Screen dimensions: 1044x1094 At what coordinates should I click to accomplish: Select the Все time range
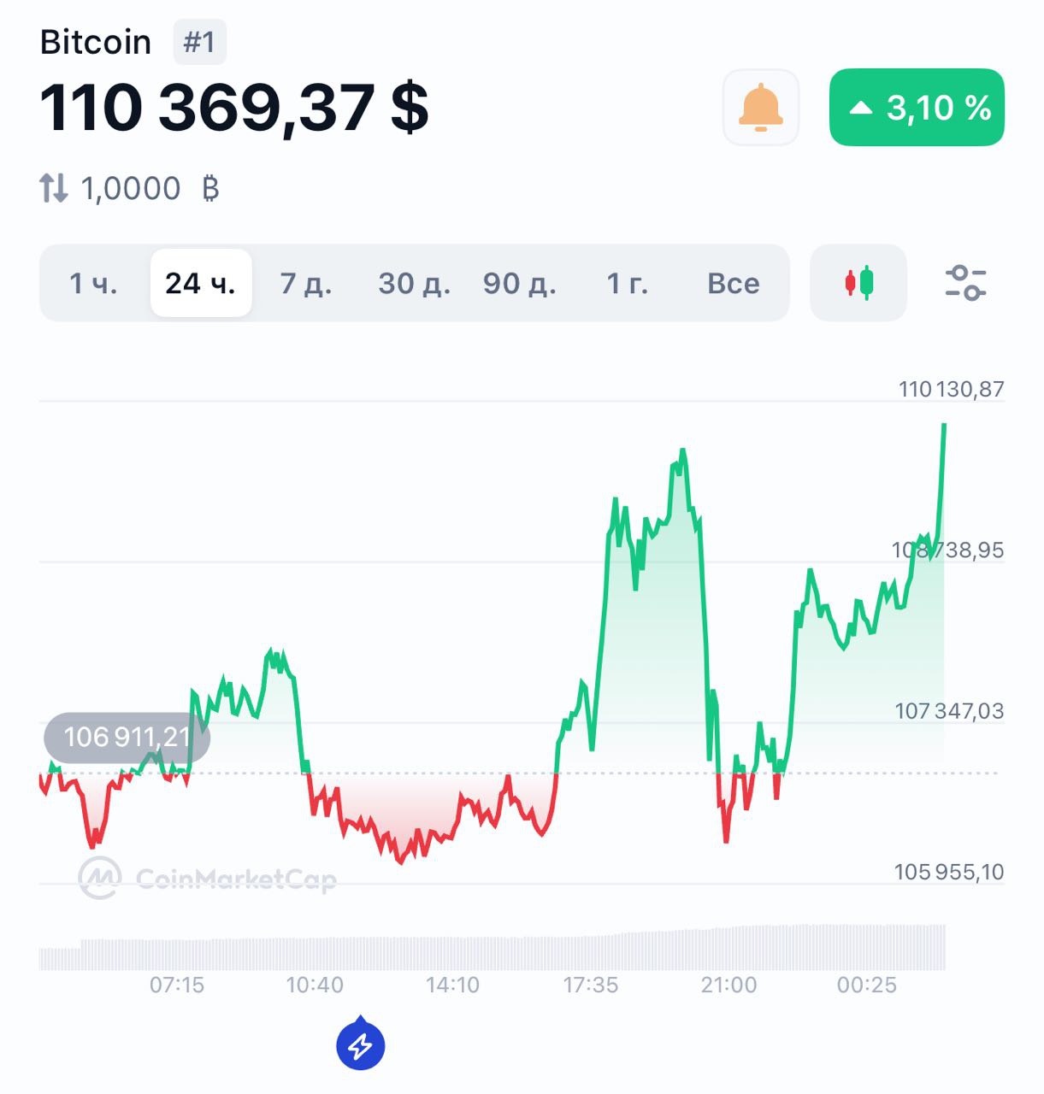click(x=733, y=283)
